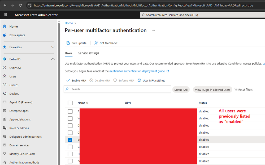
Task: Click the Users person icon in sidebar
Action: click(5, 76)
